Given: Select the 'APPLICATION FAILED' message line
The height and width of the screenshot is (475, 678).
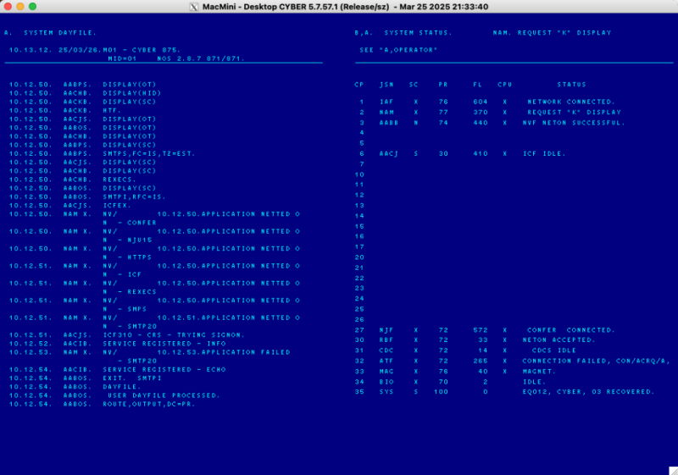Looking at the screenshot, I should click(x=150, y=352).
